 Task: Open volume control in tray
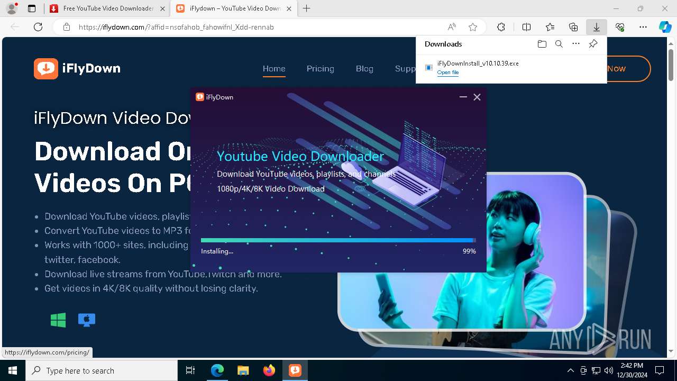pos(608,370)
